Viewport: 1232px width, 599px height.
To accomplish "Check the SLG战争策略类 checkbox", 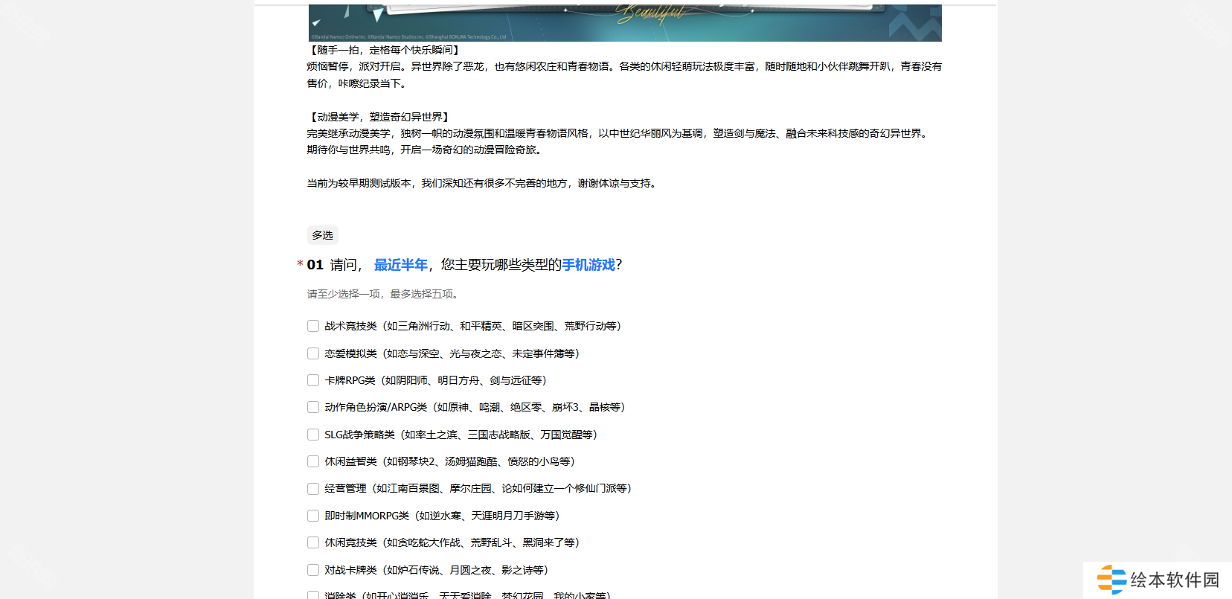I will [313, 435].
